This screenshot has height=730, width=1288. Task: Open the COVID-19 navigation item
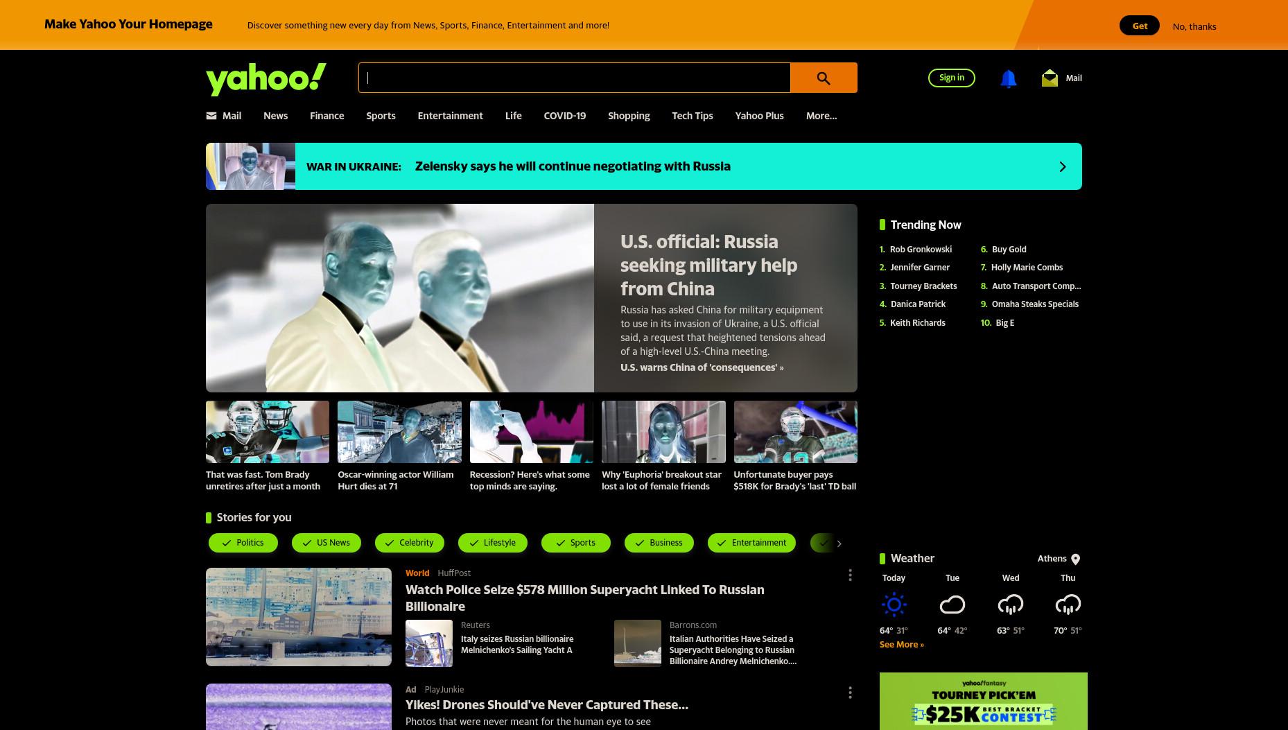tap(565, 116)
